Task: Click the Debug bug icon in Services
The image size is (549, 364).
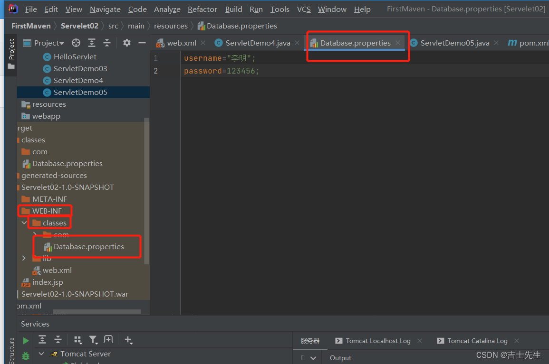Action: pyautogui.click(x=26, y=356)
